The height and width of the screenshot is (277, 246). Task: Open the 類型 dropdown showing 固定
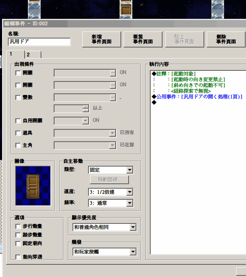111,170
